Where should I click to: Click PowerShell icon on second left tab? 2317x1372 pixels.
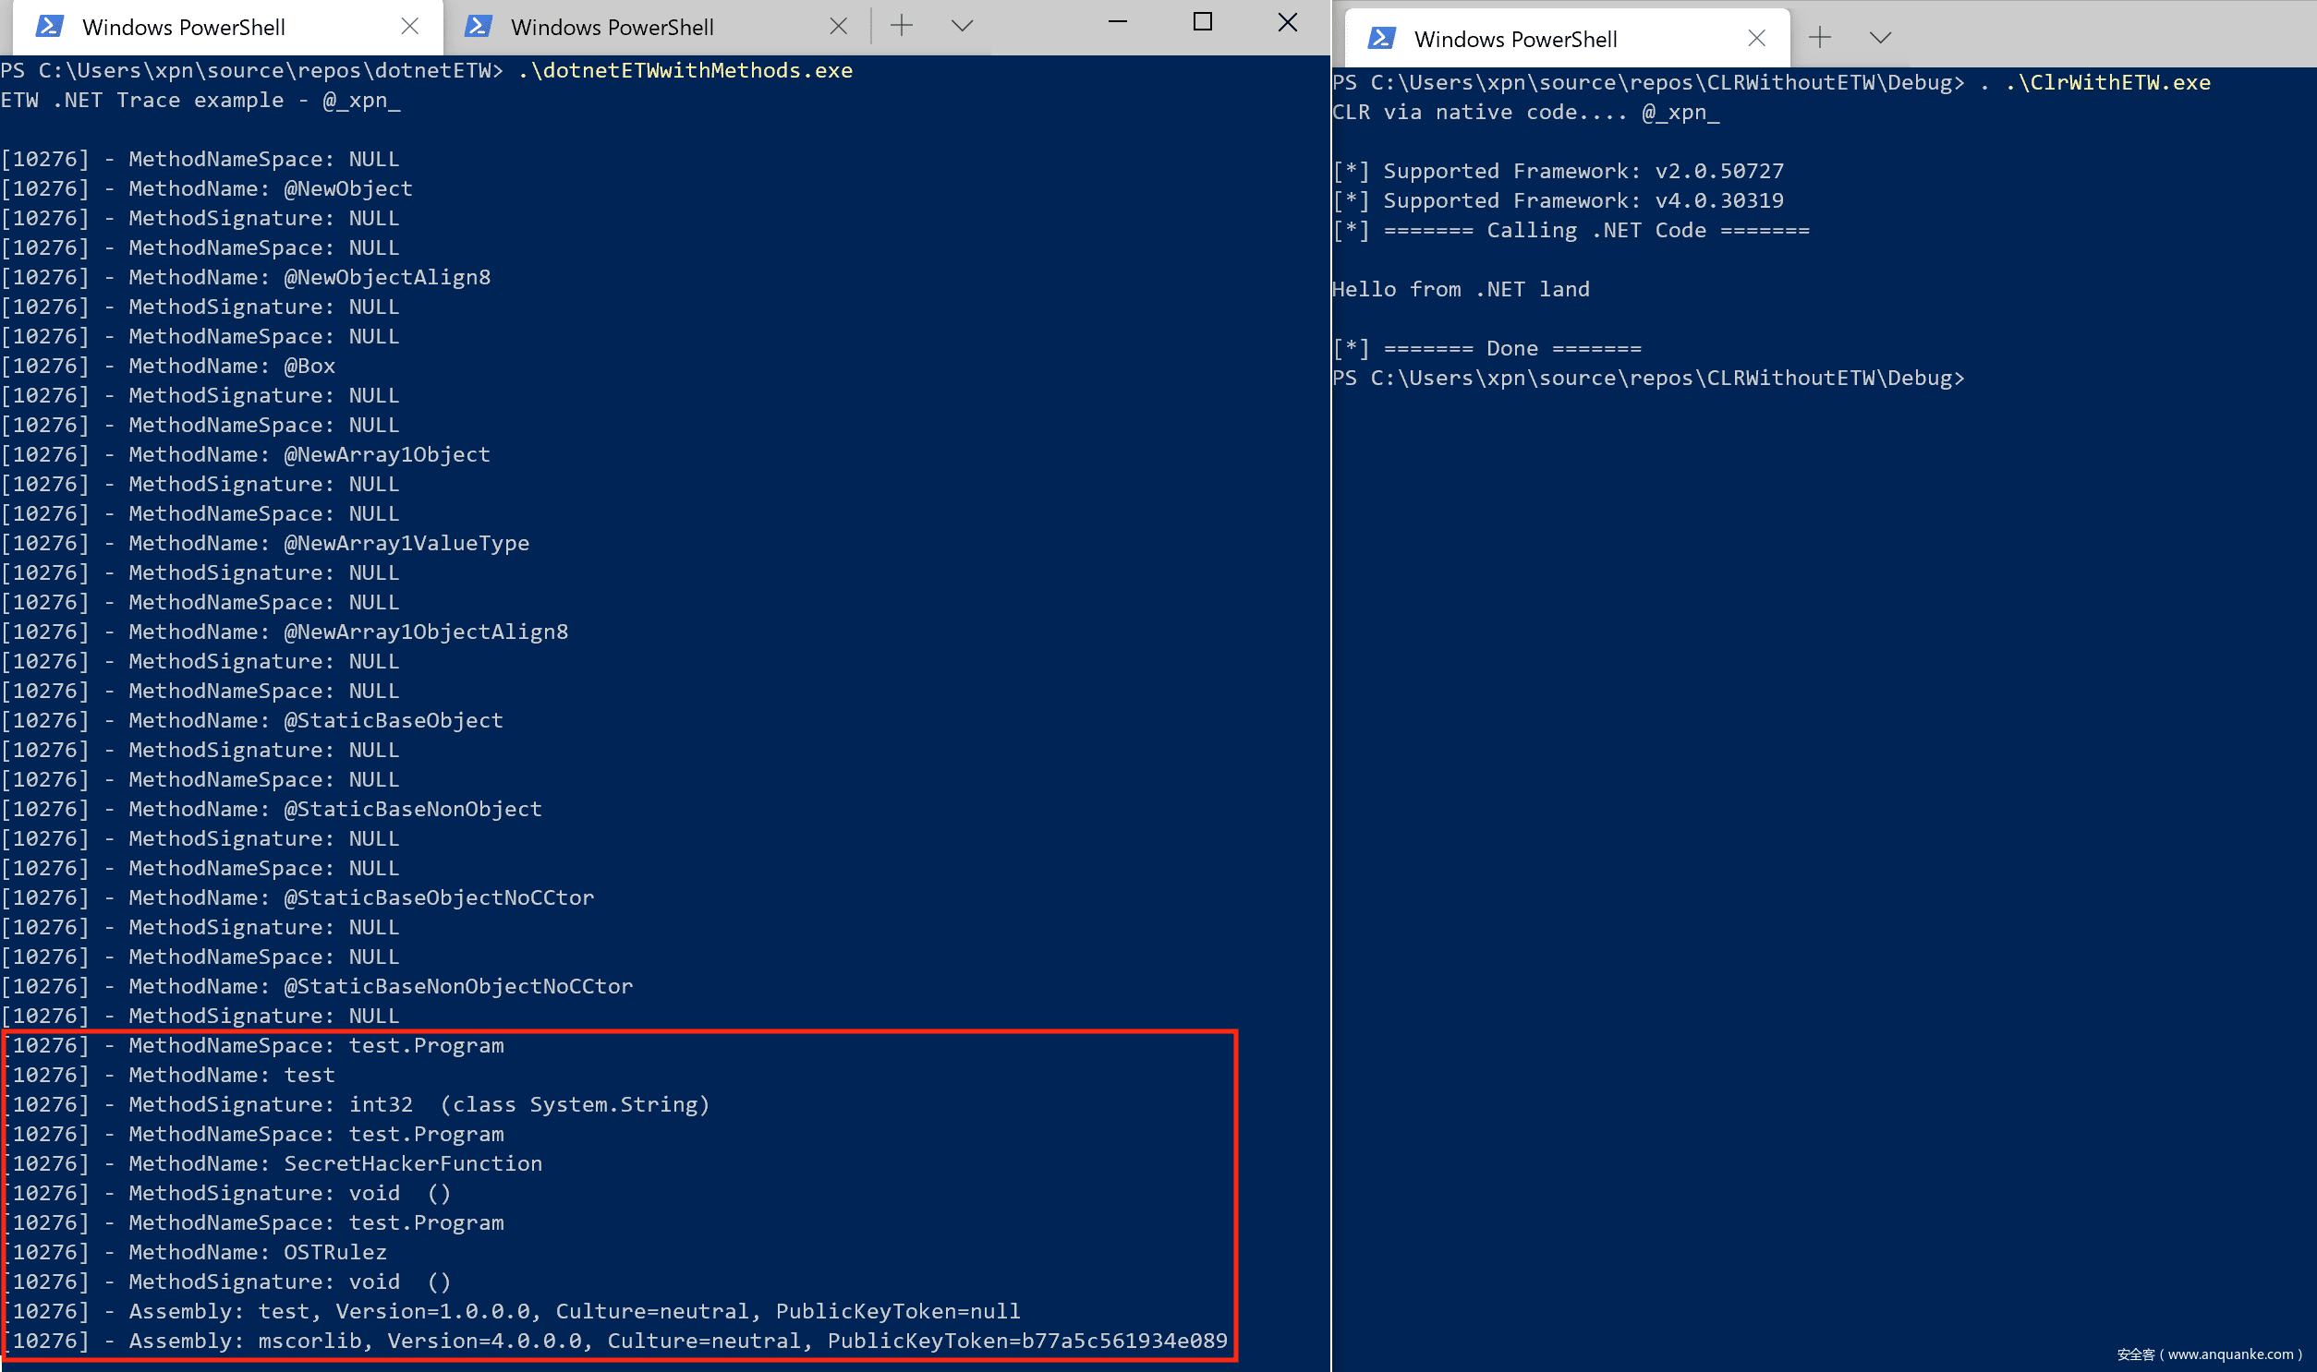click(478, 26)
